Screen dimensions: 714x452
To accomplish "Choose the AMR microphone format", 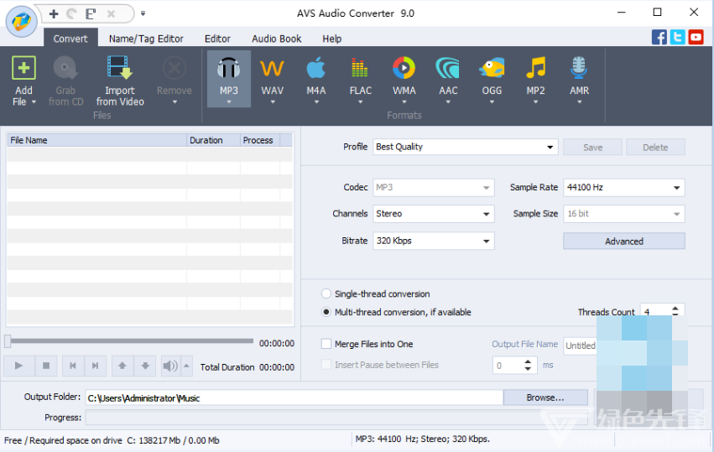I will coord(579,68).
